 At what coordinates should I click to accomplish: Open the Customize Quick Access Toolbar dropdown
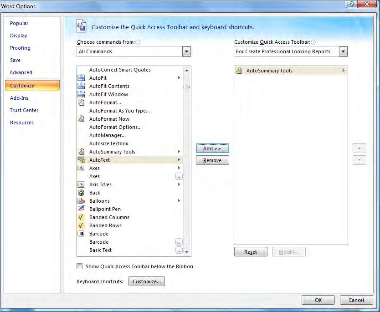pyautogui.click(x=343, y=51)
